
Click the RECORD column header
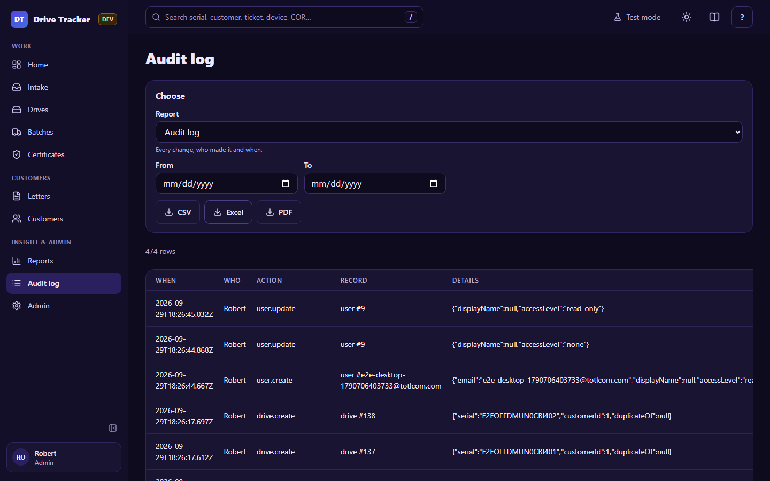(354, 281)
